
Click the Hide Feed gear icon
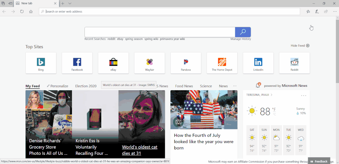tap(308, 46)
